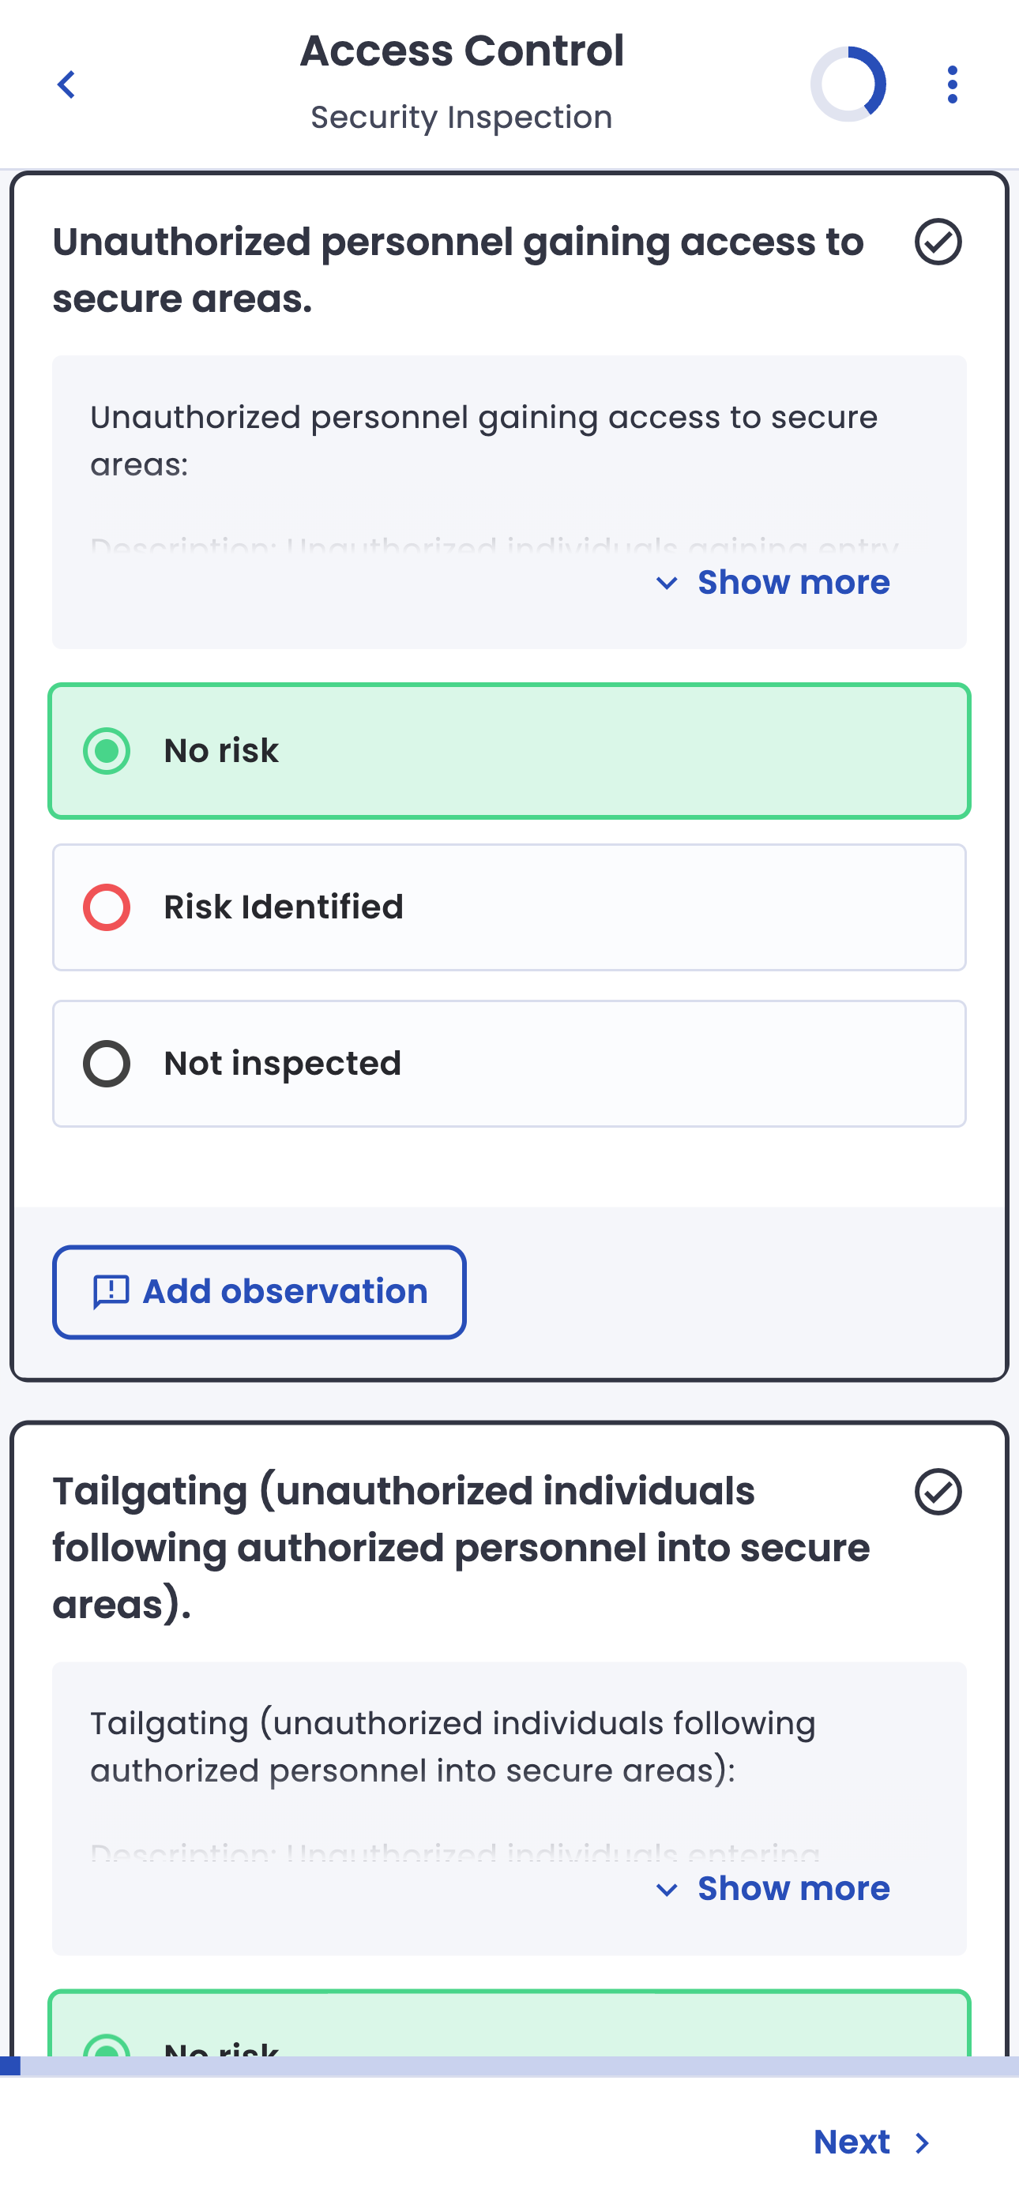This screenshot has width=1019, height=2208.
Task: Open the three-dot more options menu
Action: [952, 84]
